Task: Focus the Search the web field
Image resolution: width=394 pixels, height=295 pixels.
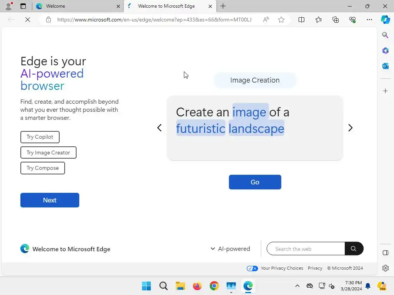Action: (x=306, y=249)
